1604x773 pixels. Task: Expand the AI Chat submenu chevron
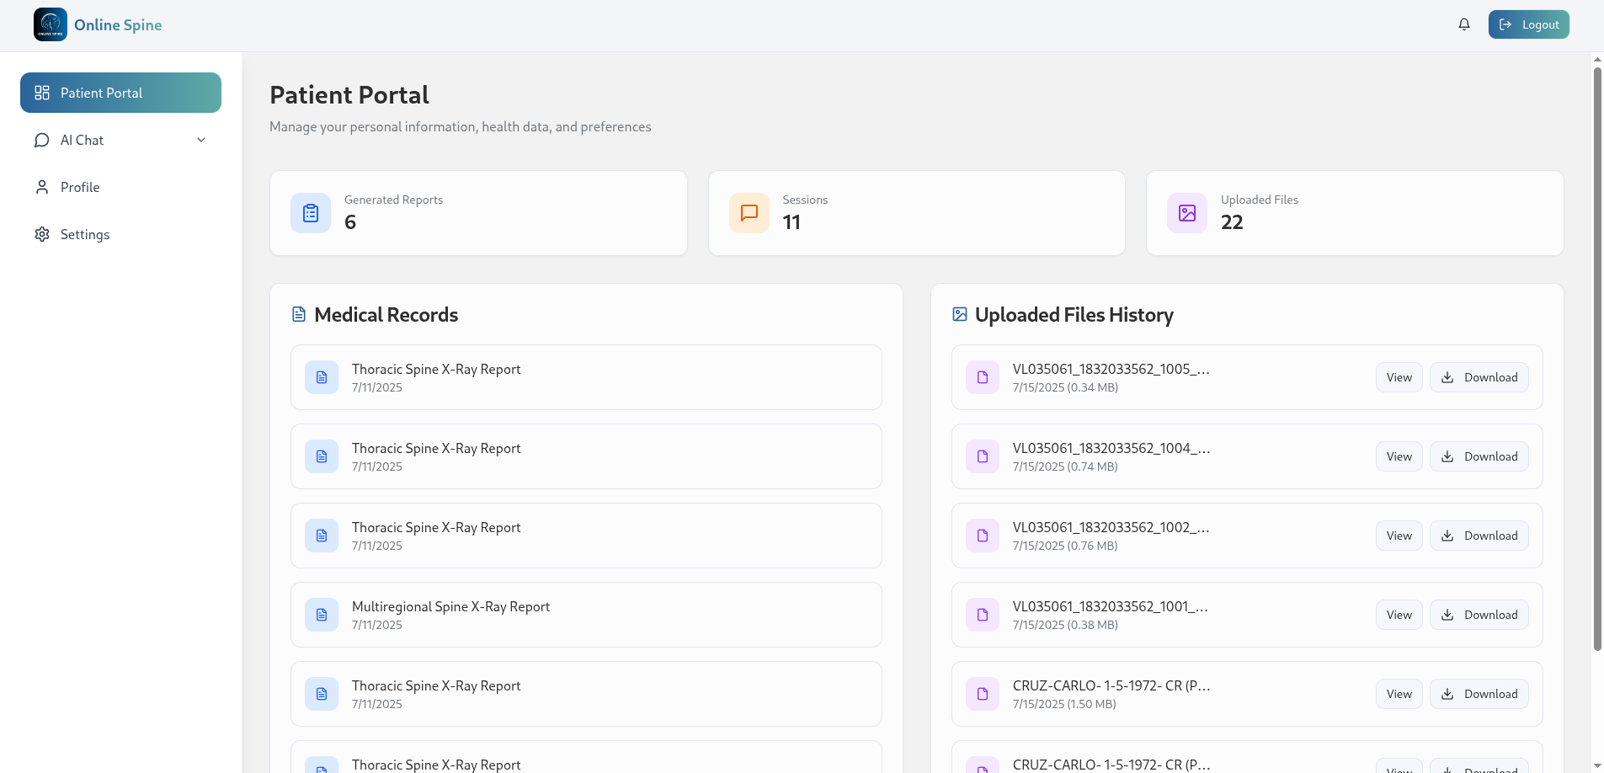point(201,140)
